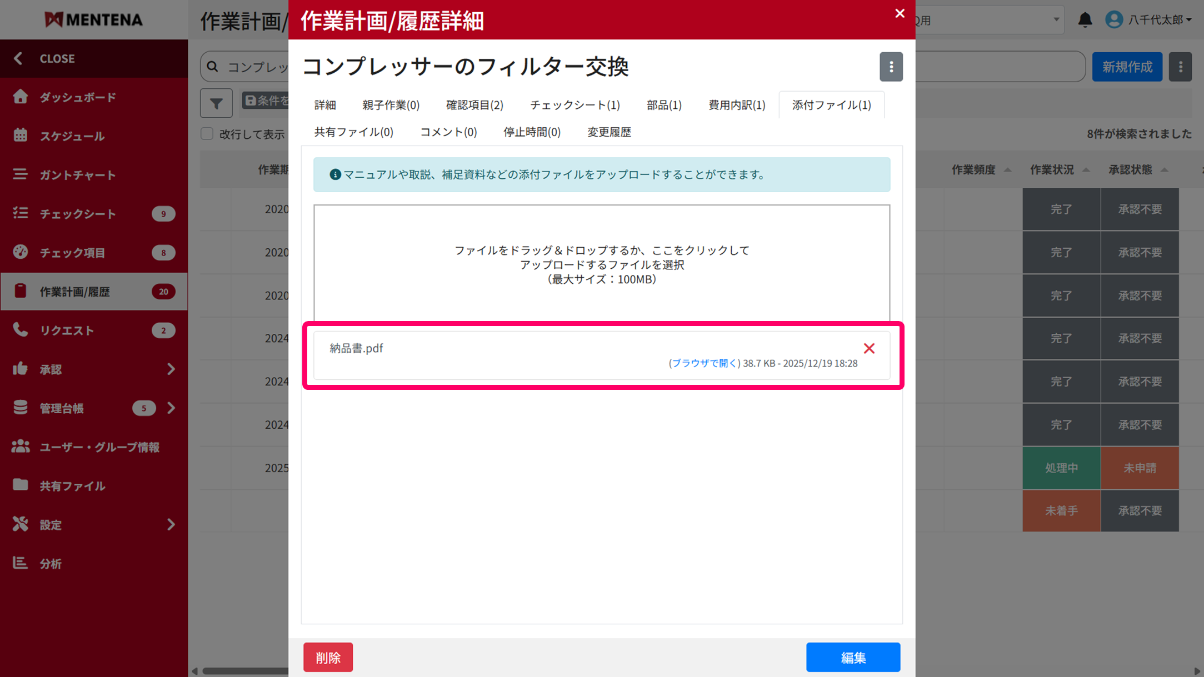Open the スケジュール calendar in the sidebar
The height and width of the screenshot is (677, 1204).
(21, 136)
